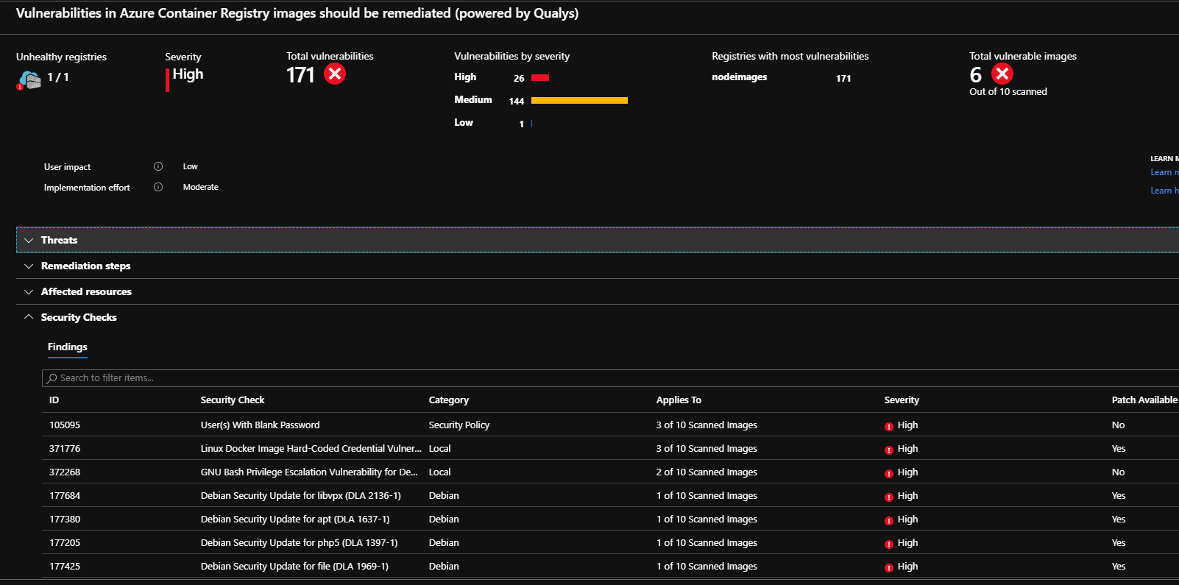
Task: Open GNU Bash Privilege Escalation finding
Action: click(x=309, y=472)
